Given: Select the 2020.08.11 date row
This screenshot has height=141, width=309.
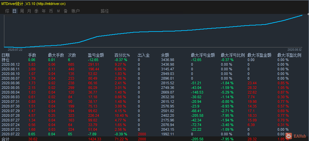Looking at the screenshot, I should click(x=154, y=69).
